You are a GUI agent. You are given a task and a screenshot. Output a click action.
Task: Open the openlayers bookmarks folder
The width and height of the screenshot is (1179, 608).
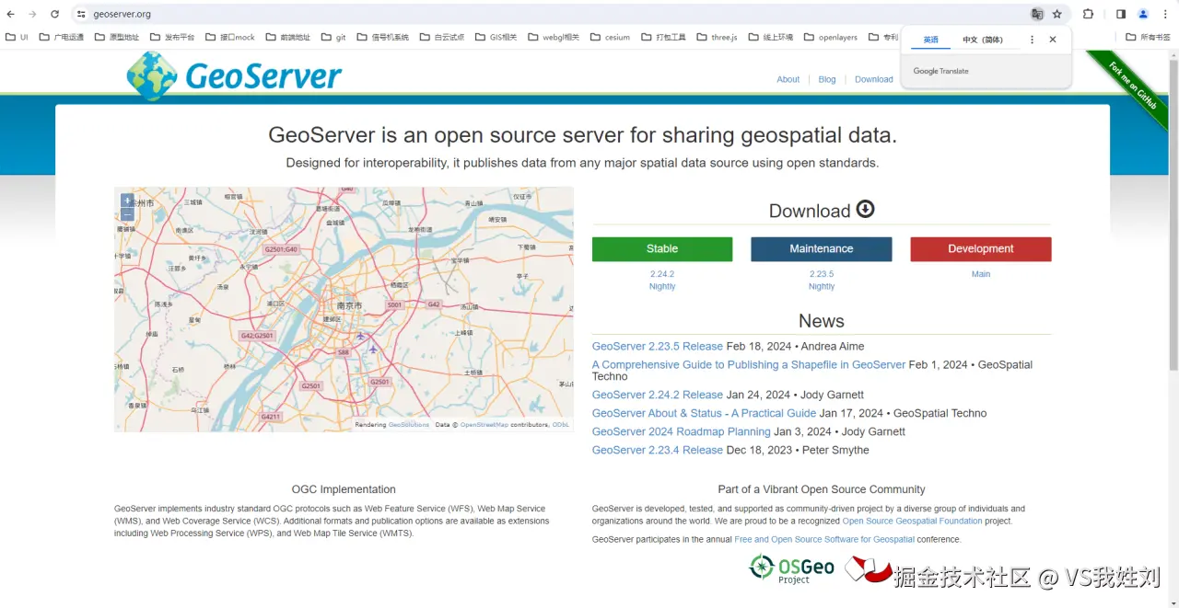(831, 38)
